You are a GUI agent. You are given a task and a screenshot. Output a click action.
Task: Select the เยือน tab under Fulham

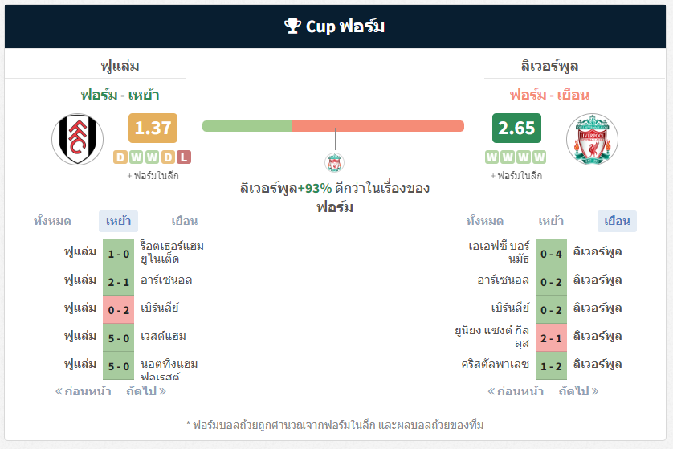(x=185, y=221)
